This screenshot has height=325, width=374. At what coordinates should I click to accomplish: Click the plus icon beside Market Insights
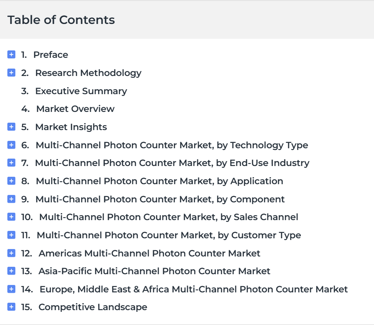click(11, 127)
